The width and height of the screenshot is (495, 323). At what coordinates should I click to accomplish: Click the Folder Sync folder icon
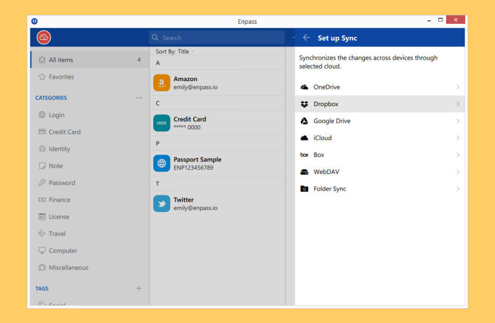coord(304,189)
